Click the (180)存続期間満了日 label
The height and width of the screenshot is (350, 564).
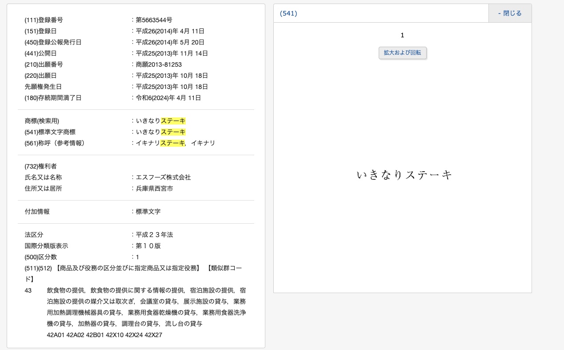(x=53, y=98)
